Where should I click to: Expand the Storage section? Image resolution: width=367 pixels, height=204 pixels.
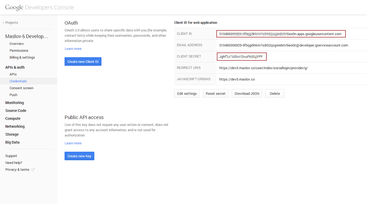[12, 134]
